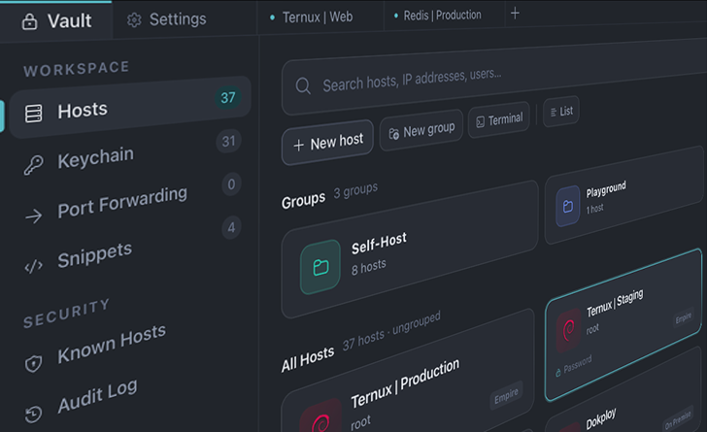
Task: Create a New group
Action: [x=421, y=130]
